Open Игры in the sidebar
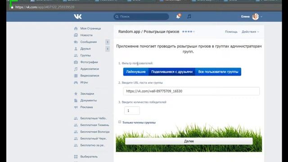Image resolution: width=288 pixels, height=162 pixels. point(84,82)
